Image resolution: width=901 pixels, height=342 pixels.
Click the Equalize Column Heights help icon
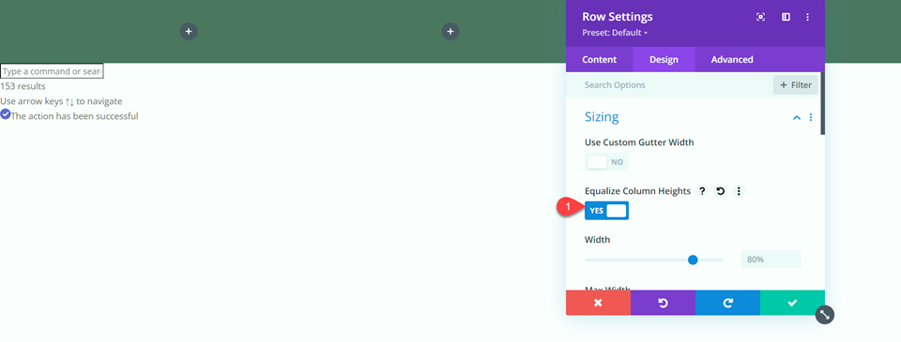[702, 191]
